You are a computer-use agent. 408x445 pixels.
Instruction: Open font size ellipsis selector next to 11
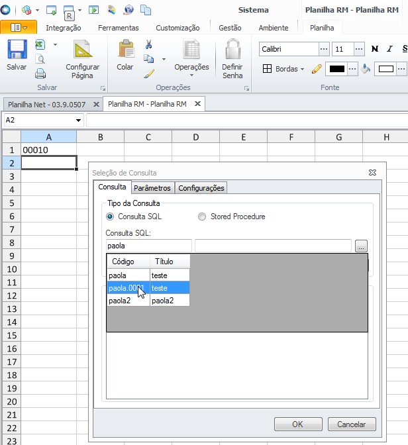click(x=359, y=49)
